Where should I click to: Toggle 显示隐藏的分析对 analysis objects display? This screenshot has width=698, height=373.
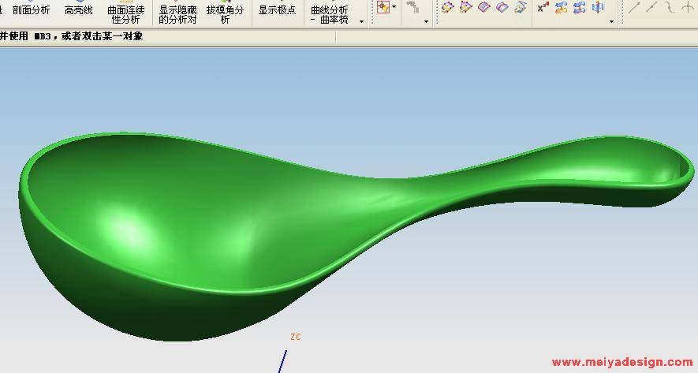click(x=177, y=14)
